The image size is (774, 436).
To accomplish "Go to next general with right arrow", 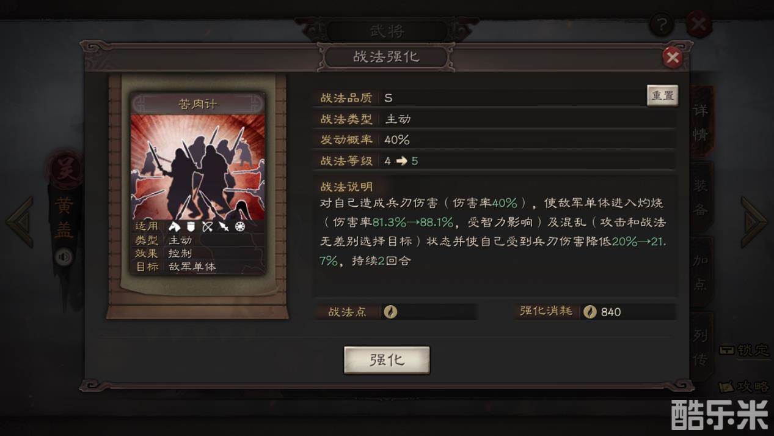I will coord(754,222).
